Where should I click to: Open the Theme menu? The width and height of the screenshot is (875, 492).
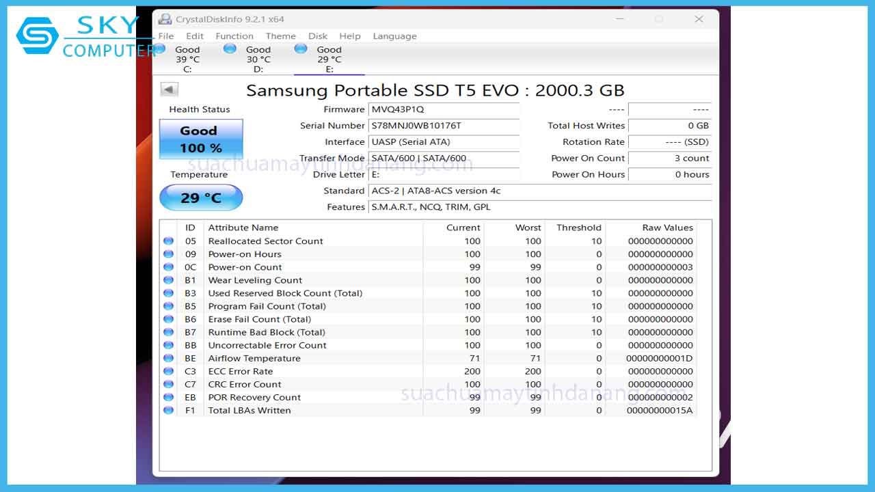click(x=281, y=36)
